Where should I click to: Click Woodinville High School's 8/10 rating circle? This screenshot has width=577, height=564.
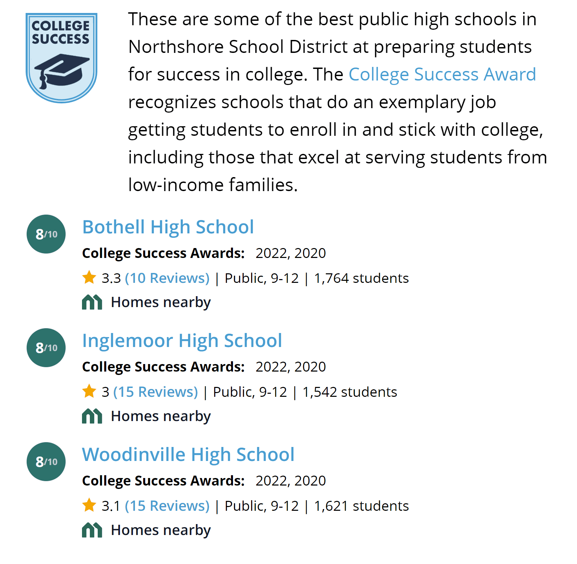[x=45, y=461]
